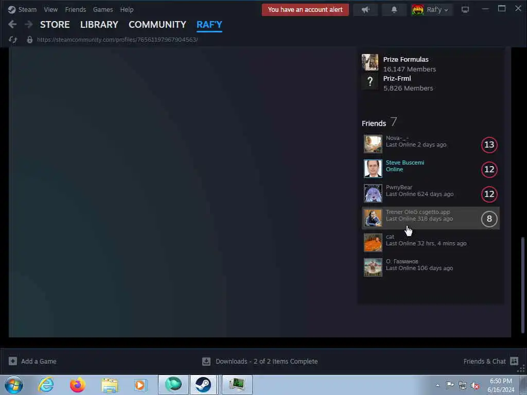Click Nova's level 13 badge
The height and width of the screenshot is (395, 527).
point(489,145)
